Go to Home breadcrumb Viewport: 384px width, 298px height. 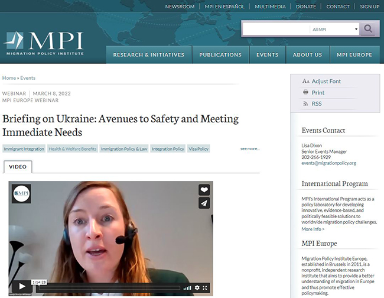click(9, 78)
